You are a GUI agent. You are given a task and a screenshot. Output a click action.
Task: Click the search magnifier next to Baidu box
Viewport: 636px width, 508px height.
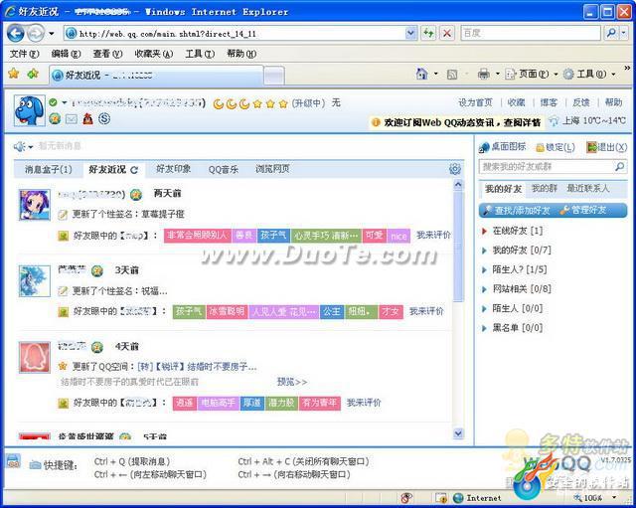pos(611,33)
